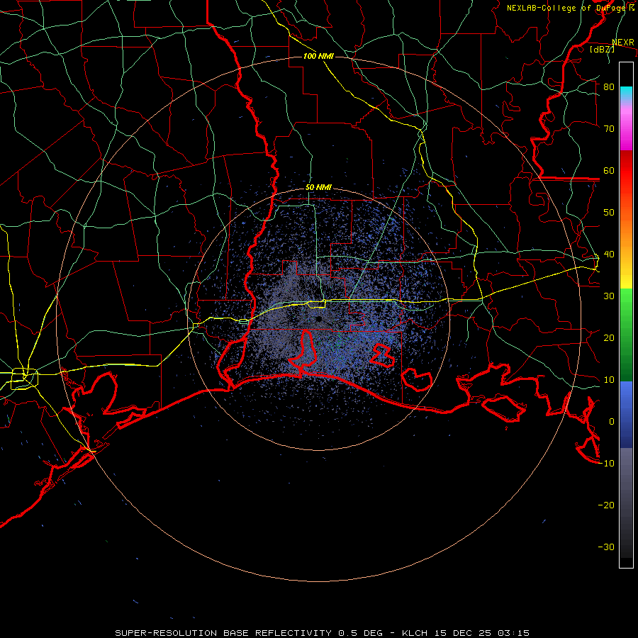Click the "KLCH" station identifier in caption

415,633
